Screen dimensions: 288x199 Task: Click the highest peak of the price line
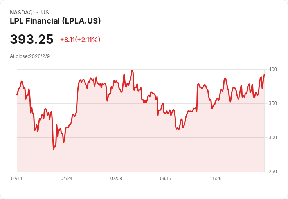click(132, 71)
